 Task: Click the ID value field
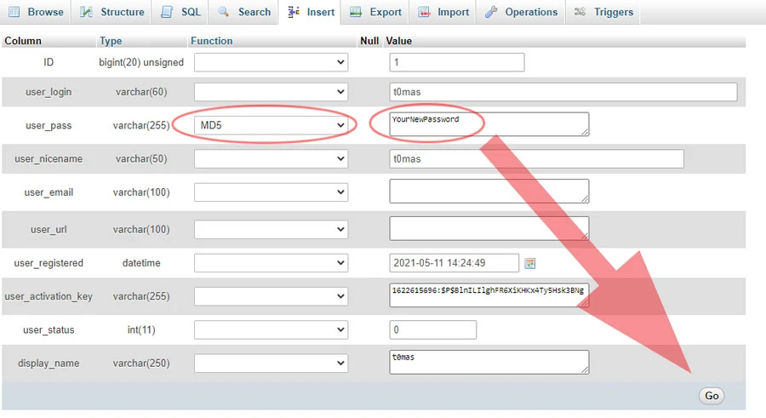457,62
